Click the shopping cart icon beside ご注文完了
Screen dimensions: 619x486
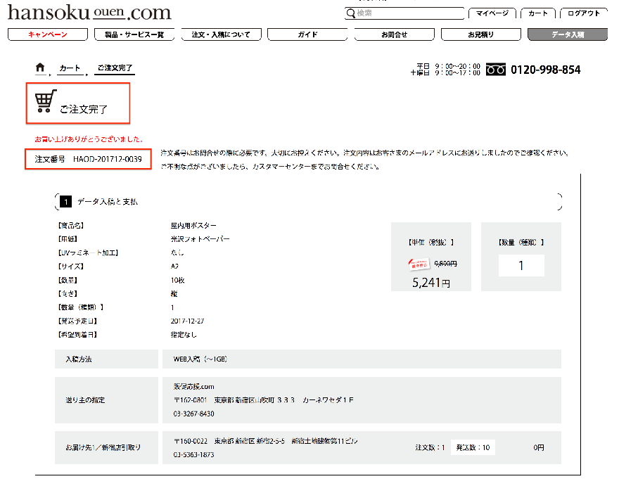pyautogui.click(x=44, y=102)
